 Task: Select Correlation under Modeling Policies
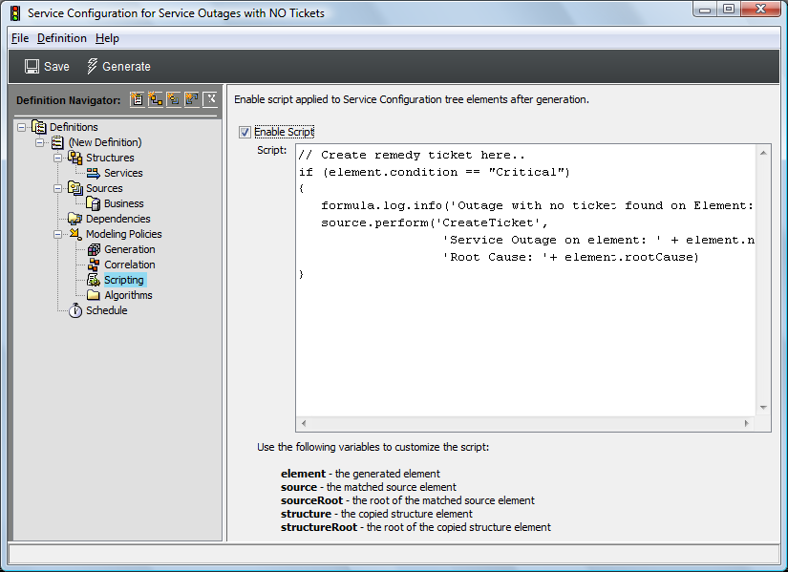130,265
